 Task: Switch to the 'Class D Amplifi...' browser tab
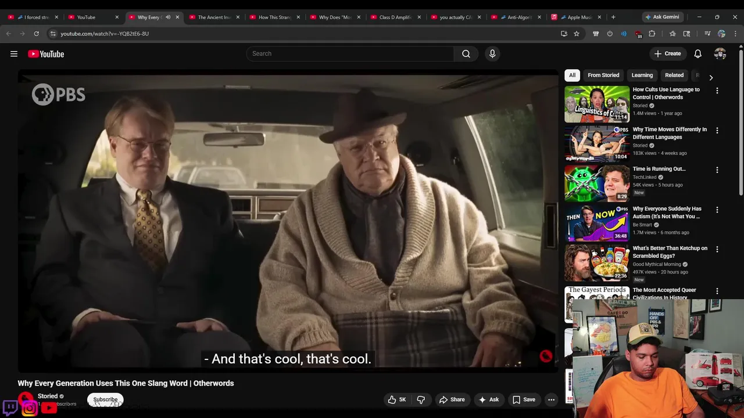395,17
